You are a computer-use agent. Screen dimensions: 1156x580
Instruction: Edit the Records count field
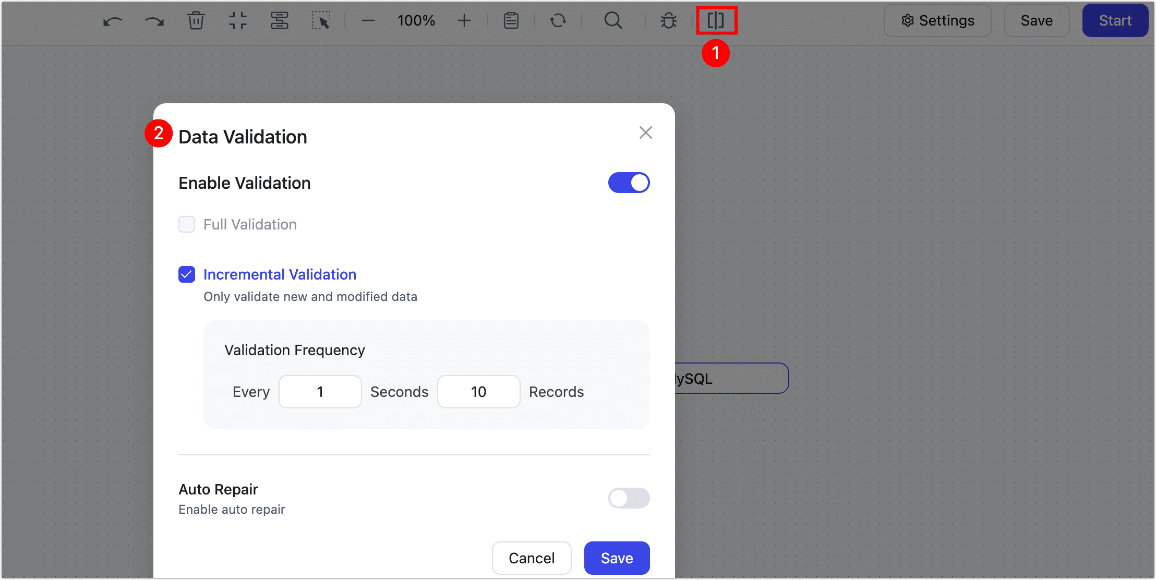click(x=479, y=392)
